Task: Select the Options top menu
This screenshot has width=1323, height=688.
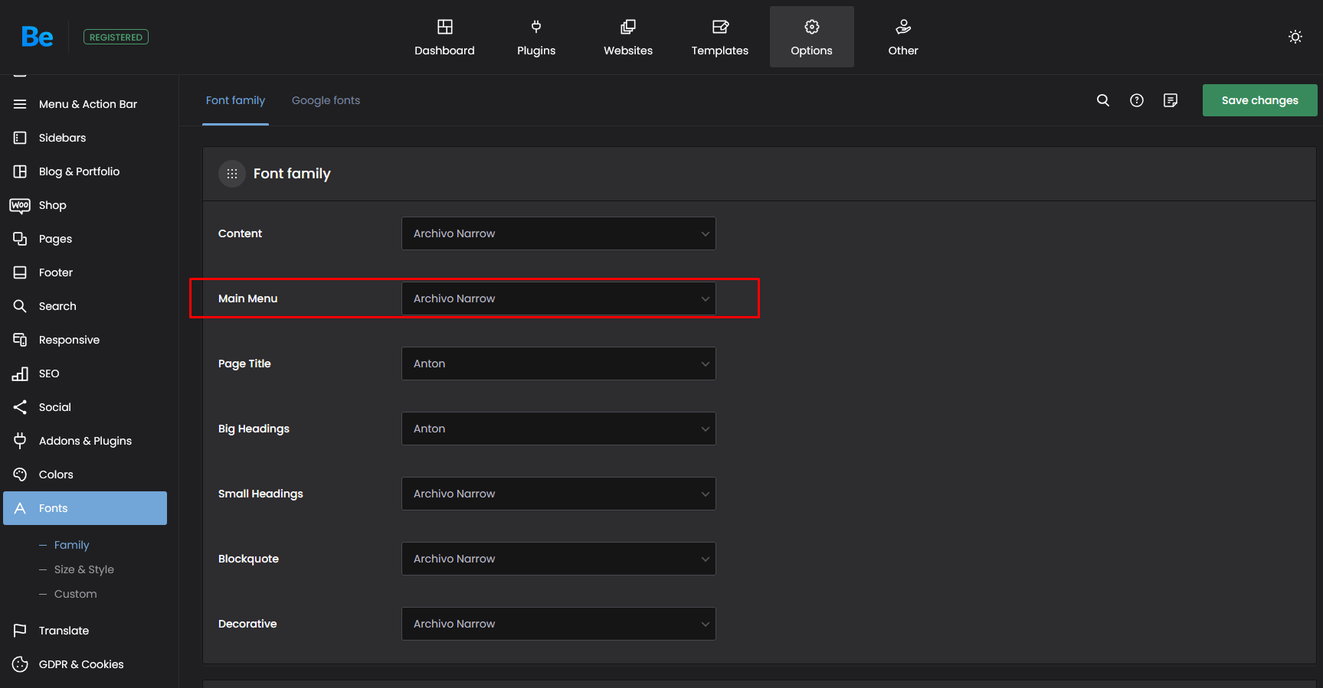Action: 812,37
